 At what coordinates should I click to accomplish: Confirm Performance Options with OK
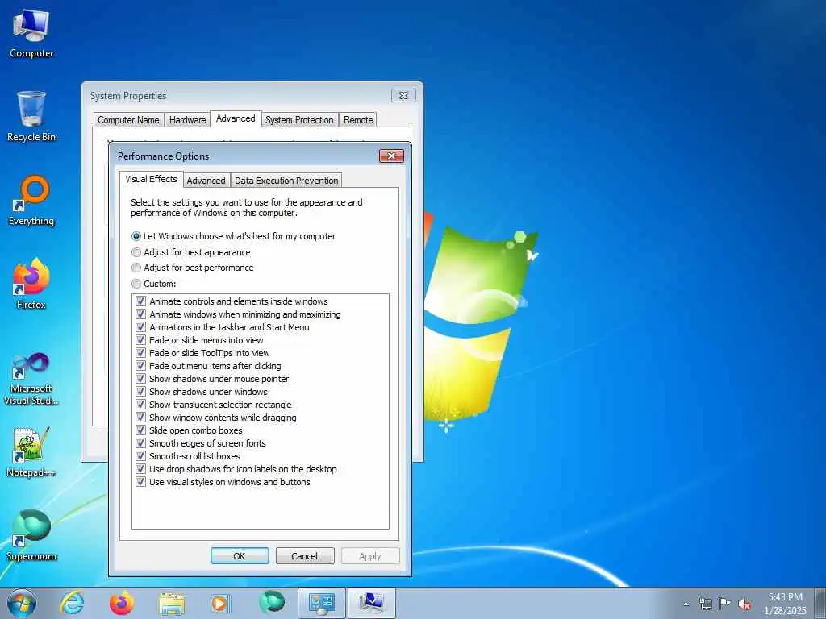240,556
